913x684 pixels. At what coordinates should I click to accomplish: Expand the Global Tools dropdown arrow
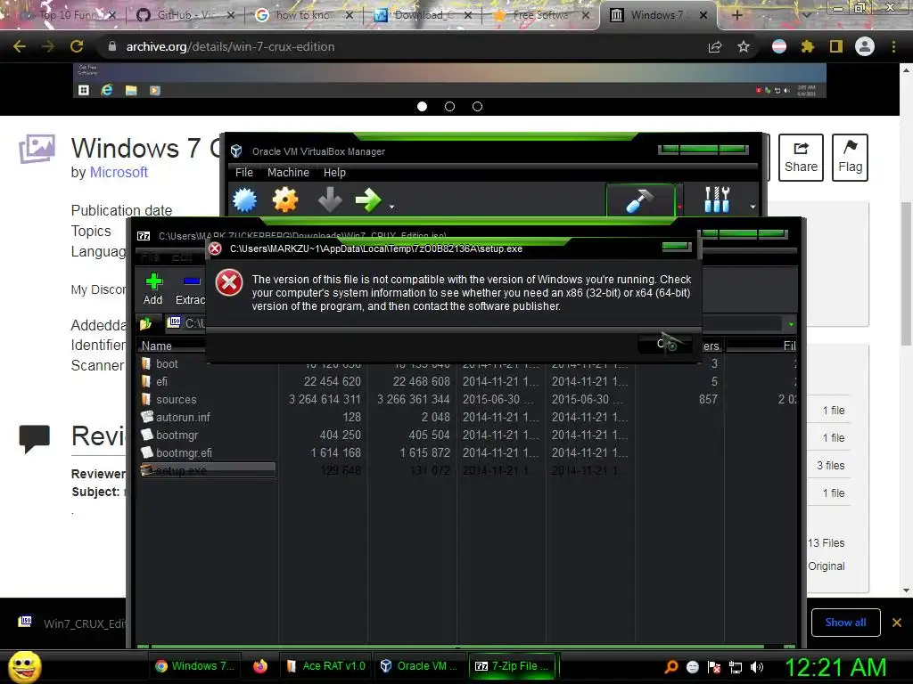point(753,207)
